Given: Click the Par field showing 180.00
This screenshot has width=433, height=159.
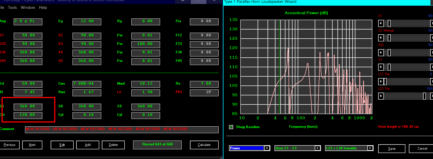Looking at the screenshot, I should pyautogui.click(x=146, y=44).
